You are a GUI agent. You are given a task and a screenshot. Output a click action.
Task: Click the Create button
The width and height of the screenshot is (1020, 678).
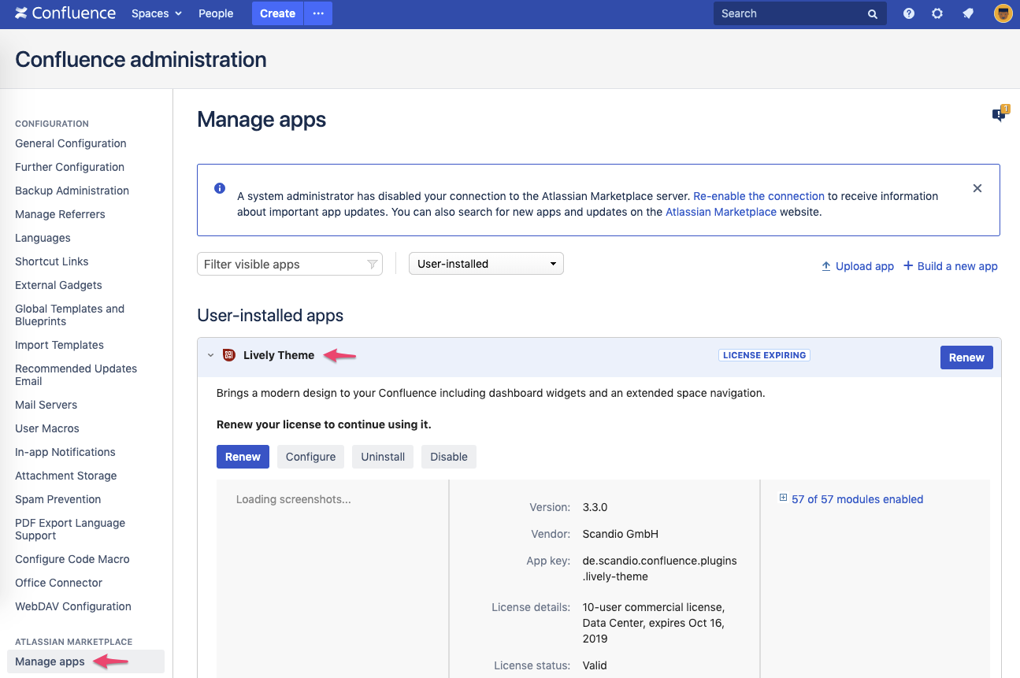(x=277, y=13)
